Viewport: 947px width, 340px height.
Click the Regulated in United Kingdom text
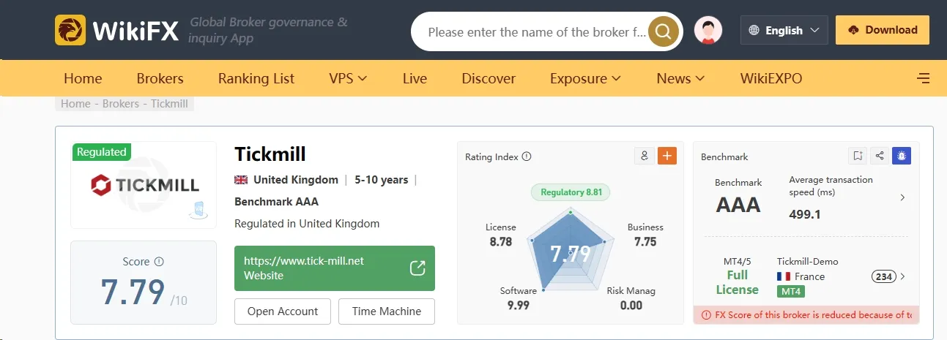coord(307,224)
